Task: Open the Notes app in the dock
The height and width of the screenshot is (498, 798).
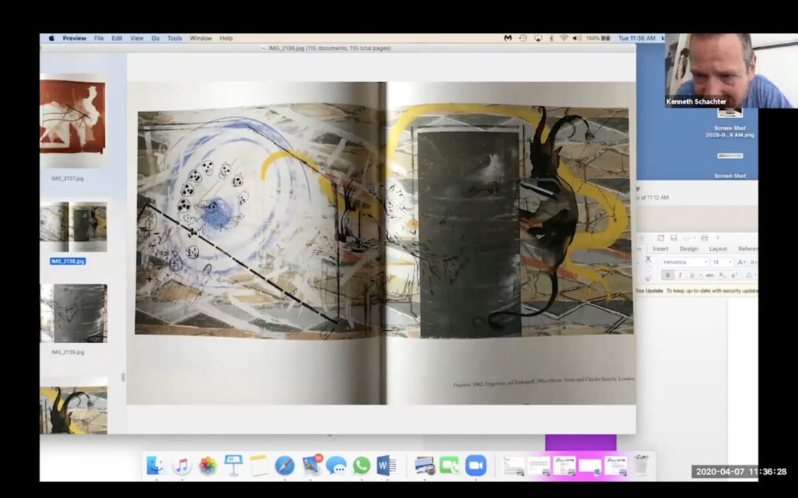Action: click(259, 465)
